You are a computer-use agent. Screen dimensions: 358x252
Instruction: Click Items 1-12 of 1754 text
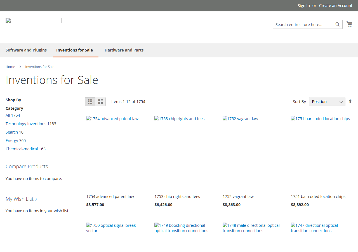pos(128,102)
